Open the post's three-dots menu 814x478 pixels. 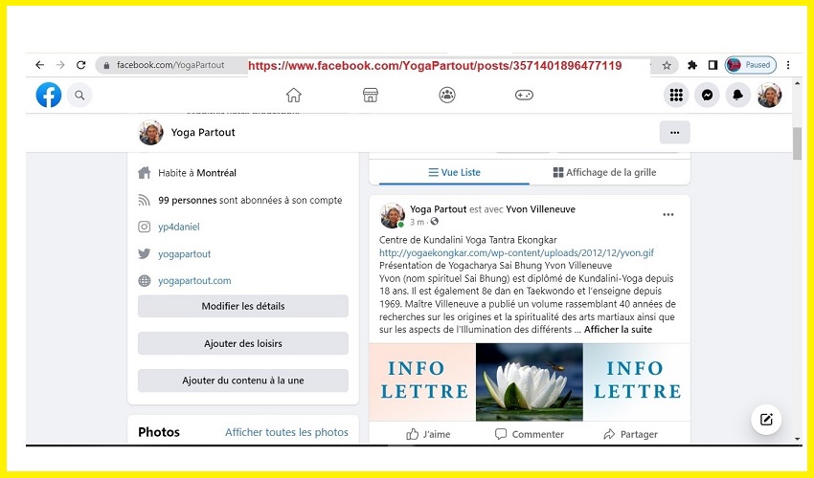(x=667, y=215)
